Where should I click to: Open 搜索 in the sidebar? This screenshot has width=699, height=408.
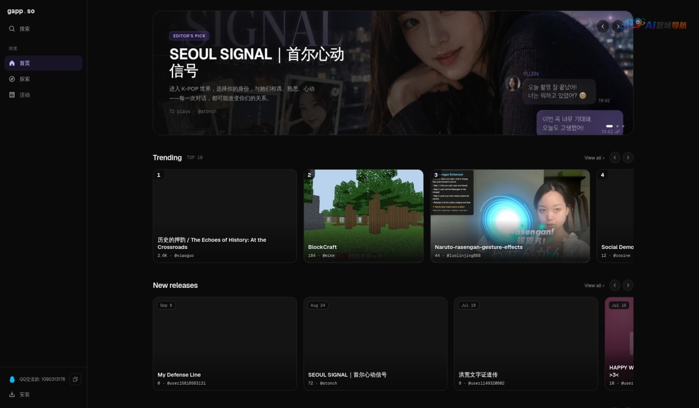[44, 29]
